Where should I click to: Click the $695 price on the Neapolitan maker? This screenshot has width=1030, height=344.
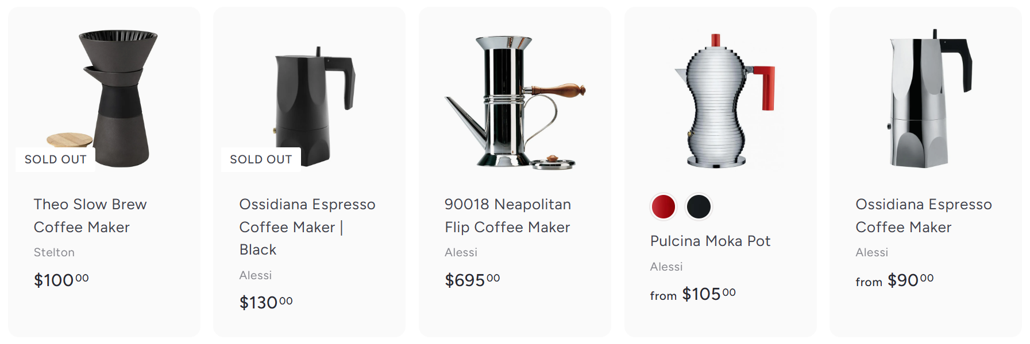tap(472, 280)
